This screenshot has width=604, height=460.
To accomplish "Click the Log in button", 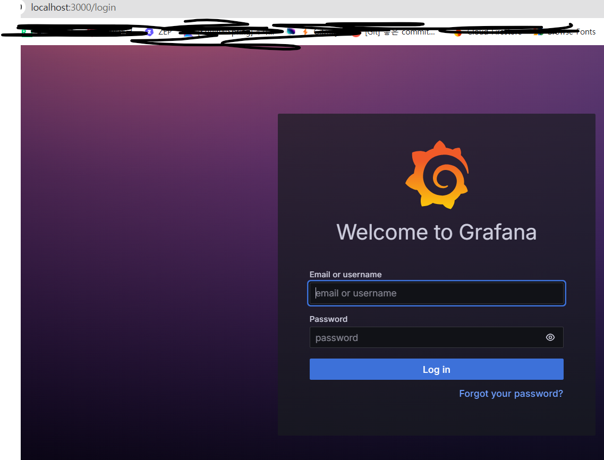I will tap(437, 370).
